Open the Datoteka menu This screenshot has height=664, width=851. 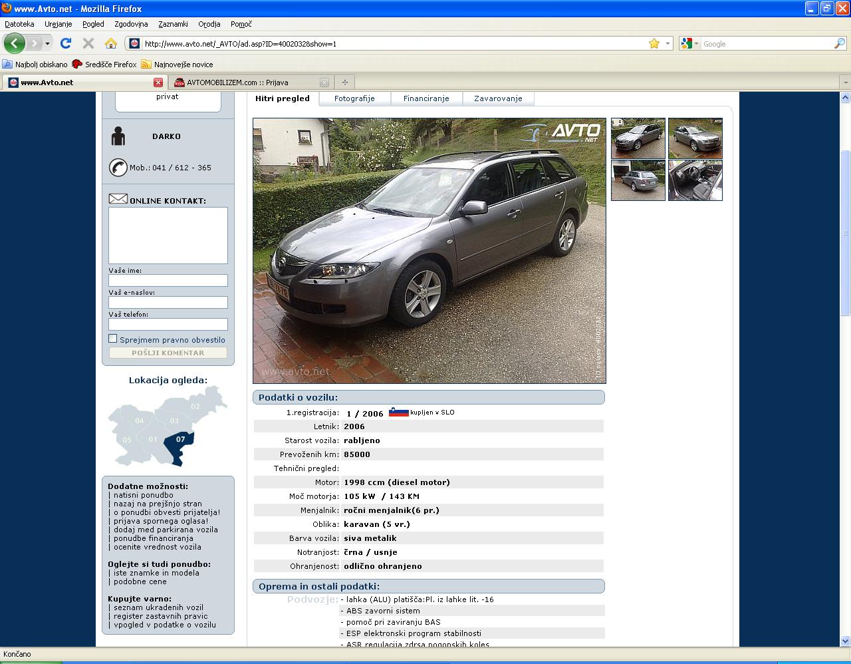pyautogui.click(x=19, y=24)
